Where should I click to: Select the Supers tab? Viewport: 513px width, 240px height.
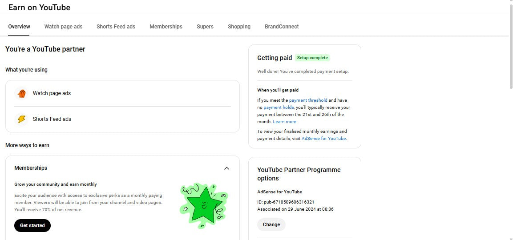pyautogui.click(x=205, y=27)
